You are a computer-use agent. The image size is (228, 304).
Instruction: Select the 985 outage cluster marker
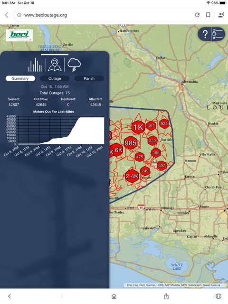click(x=131, y=143)
